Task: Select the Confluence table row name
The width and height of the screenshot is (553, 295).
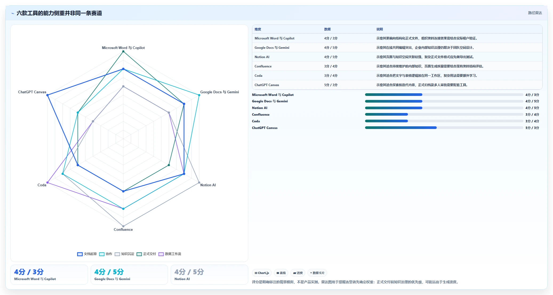Action: tap(263, 66)
